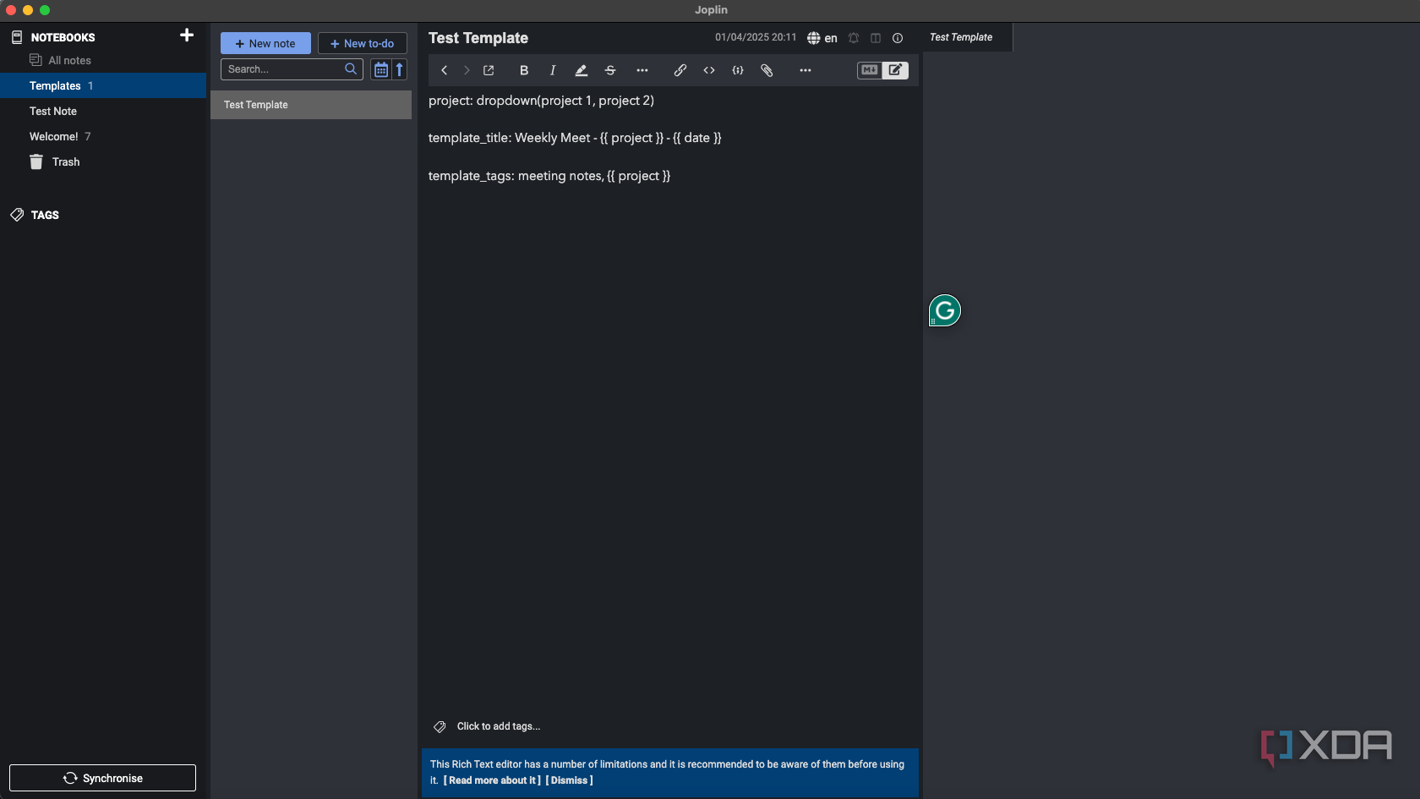Attach a file using paperclip icon
This screenshot has height=799, width=1420.
767,70
